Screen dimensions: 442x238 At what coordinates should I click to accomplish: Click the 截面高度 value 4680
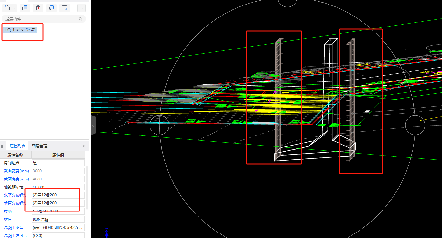coord(58,179)
